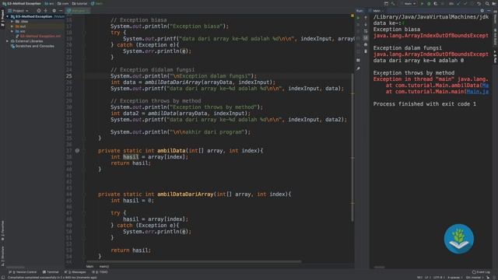This screenshot has height=280, width=498.
Task: Click the Debug bug icon in top toolbar
Action: click(429, 3)
